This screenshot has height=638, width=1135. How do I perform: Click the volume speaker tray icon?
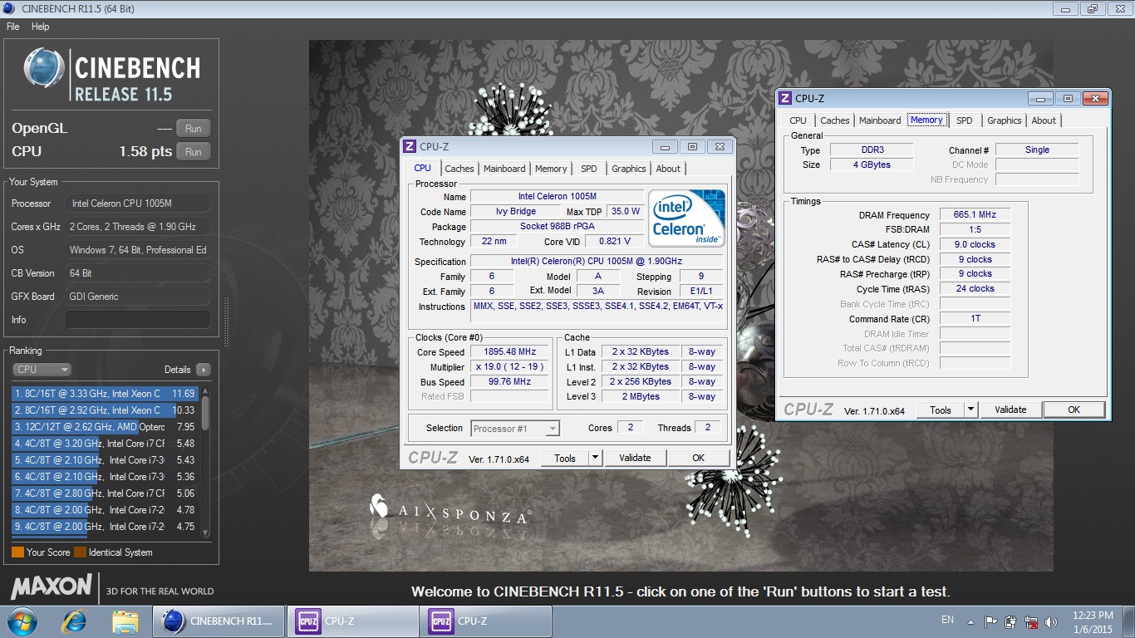pos(1051,621)
